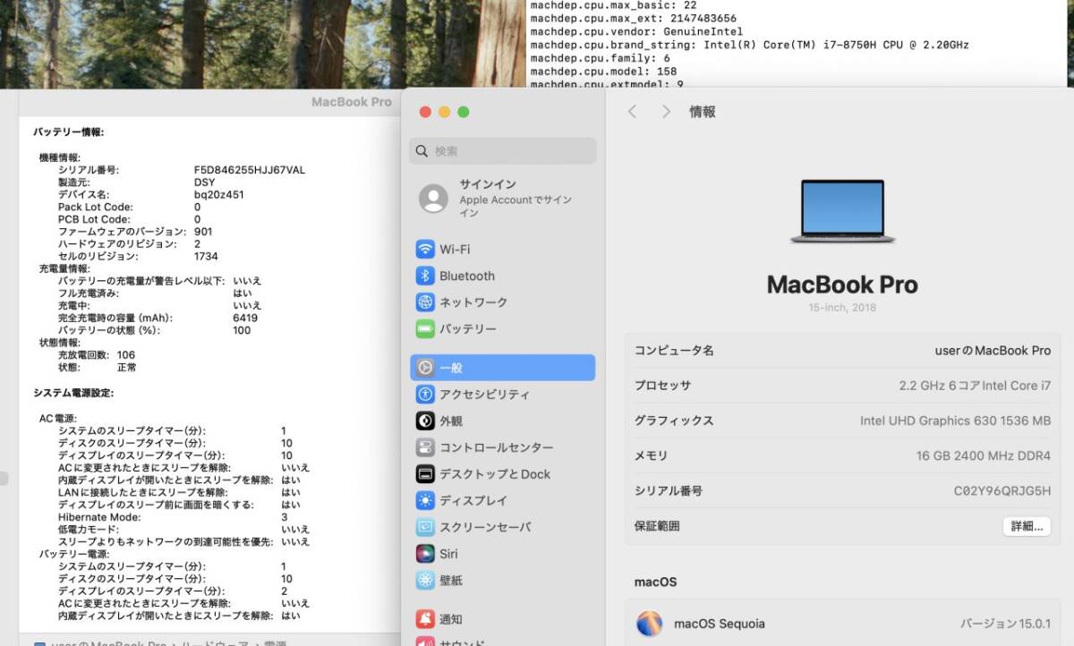Click the macOS Sequoia name text

coord(720,624)
